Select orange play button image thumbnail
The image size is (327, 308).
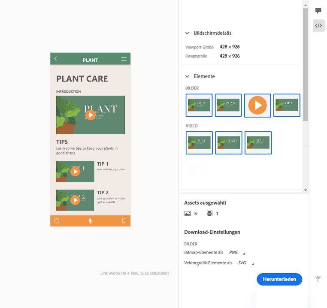click(257, 105)
